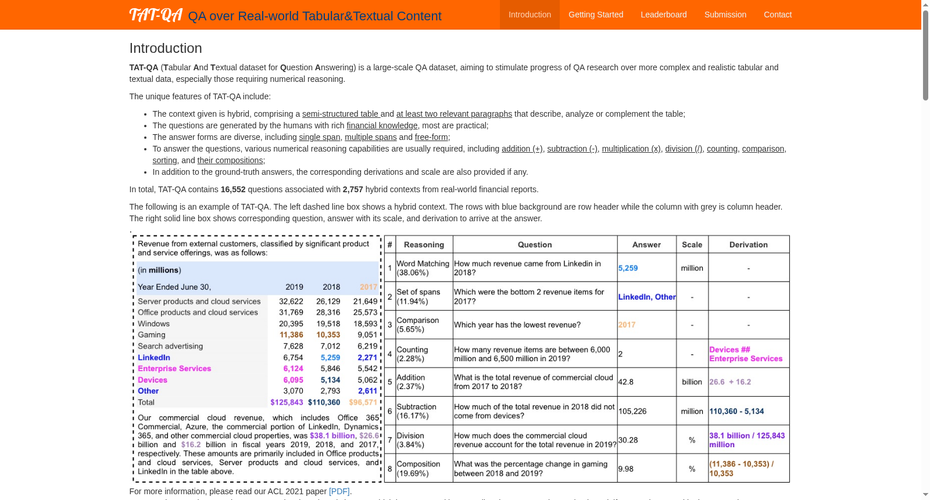Open the Submission nav item

coord(725,15)
